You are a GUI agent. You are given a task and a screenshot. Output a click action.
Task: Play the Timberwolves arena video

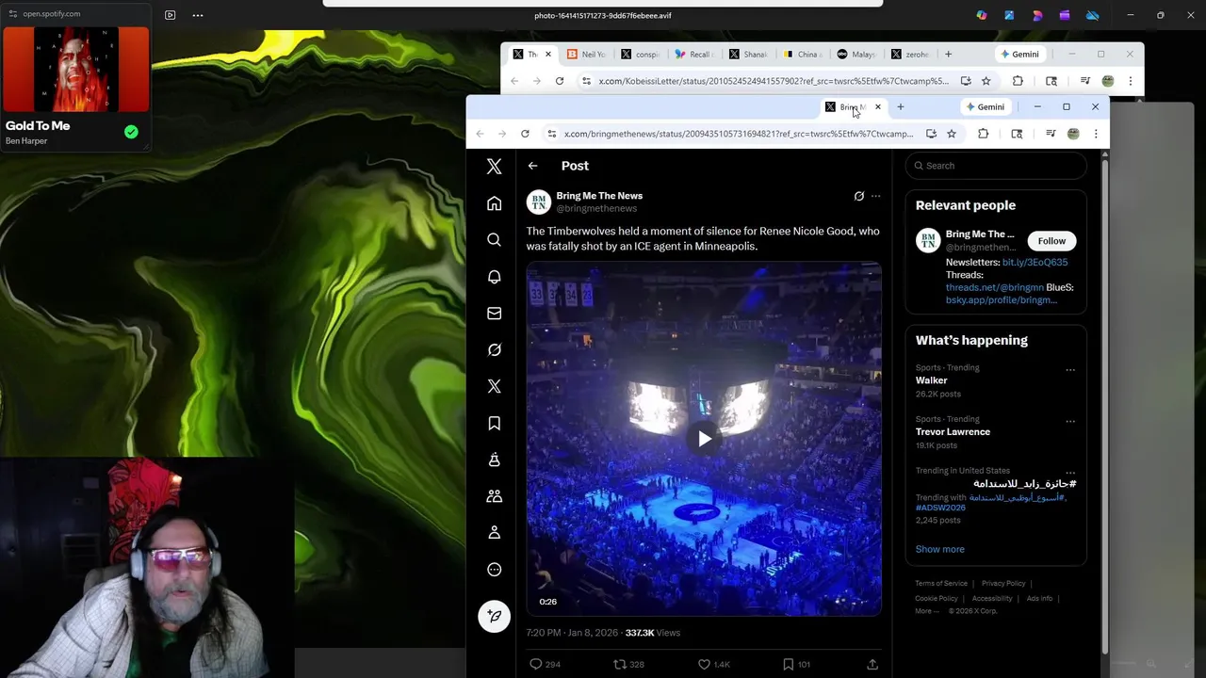coord(704,439)
